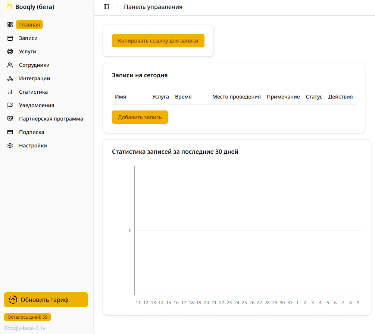Click the Услуги aperture icon

click(10, 51)
